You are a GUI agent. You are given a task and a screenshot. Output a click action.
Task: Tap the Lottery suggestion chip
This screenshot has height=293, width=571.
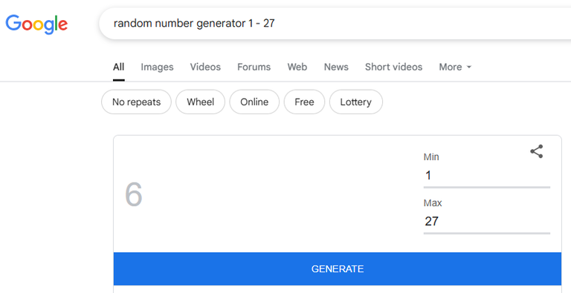pos(356,102)
